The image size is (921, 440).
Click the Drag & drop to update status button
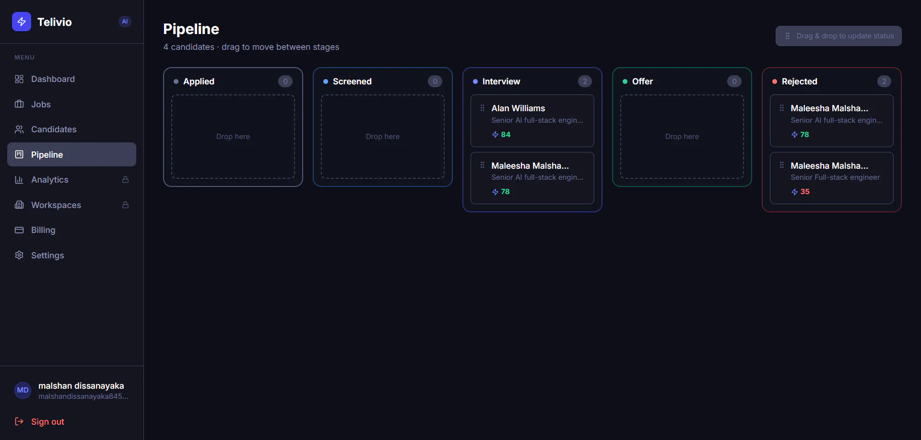pyautogui.click(x=838, y=36)
